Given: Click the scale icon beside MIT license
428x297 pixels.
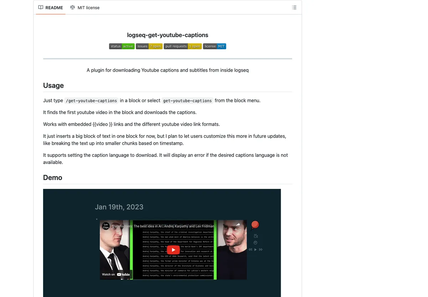Looking at the screenshot, I should [73, 7].
